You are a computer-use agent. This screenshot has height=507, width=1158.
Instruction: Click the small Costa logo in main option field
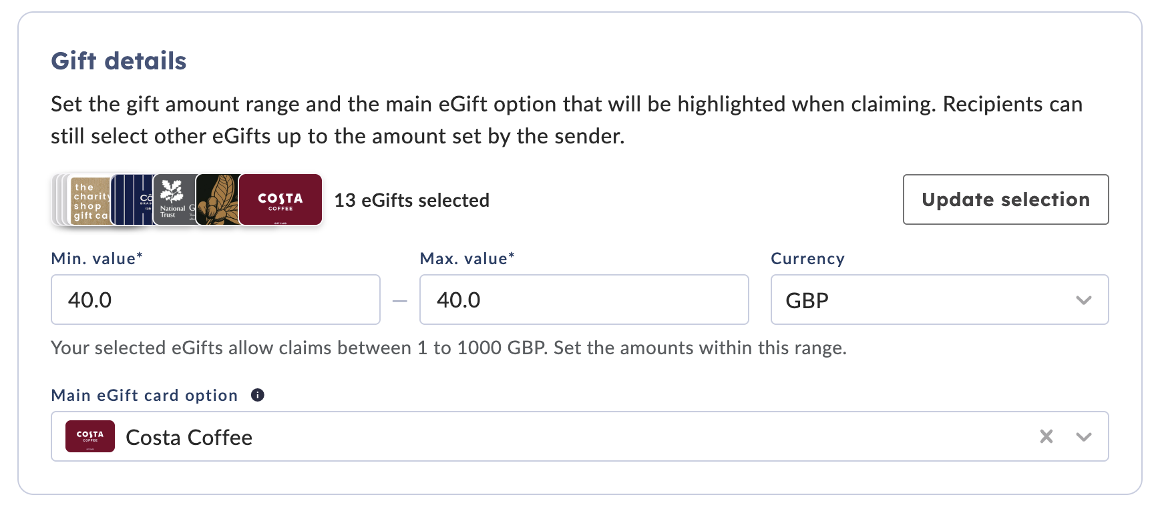[x=90, y=436]
